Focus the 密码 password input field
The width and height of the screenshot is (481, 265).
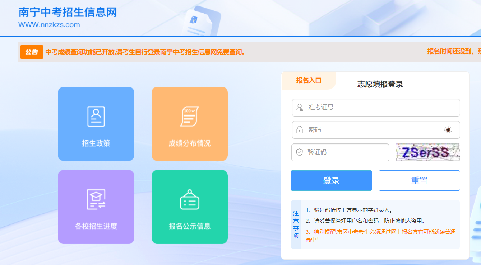[374, 130]
